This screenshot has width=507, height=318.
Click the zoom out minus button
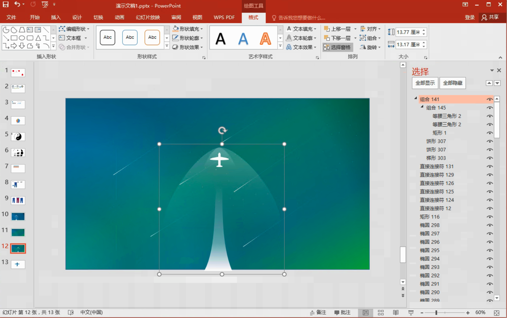tap(422, 313)
